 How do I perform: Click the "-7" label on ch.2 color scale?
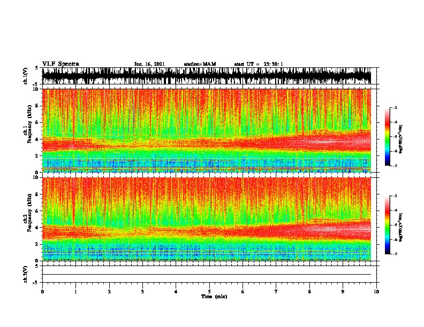[x=395, y=254]
